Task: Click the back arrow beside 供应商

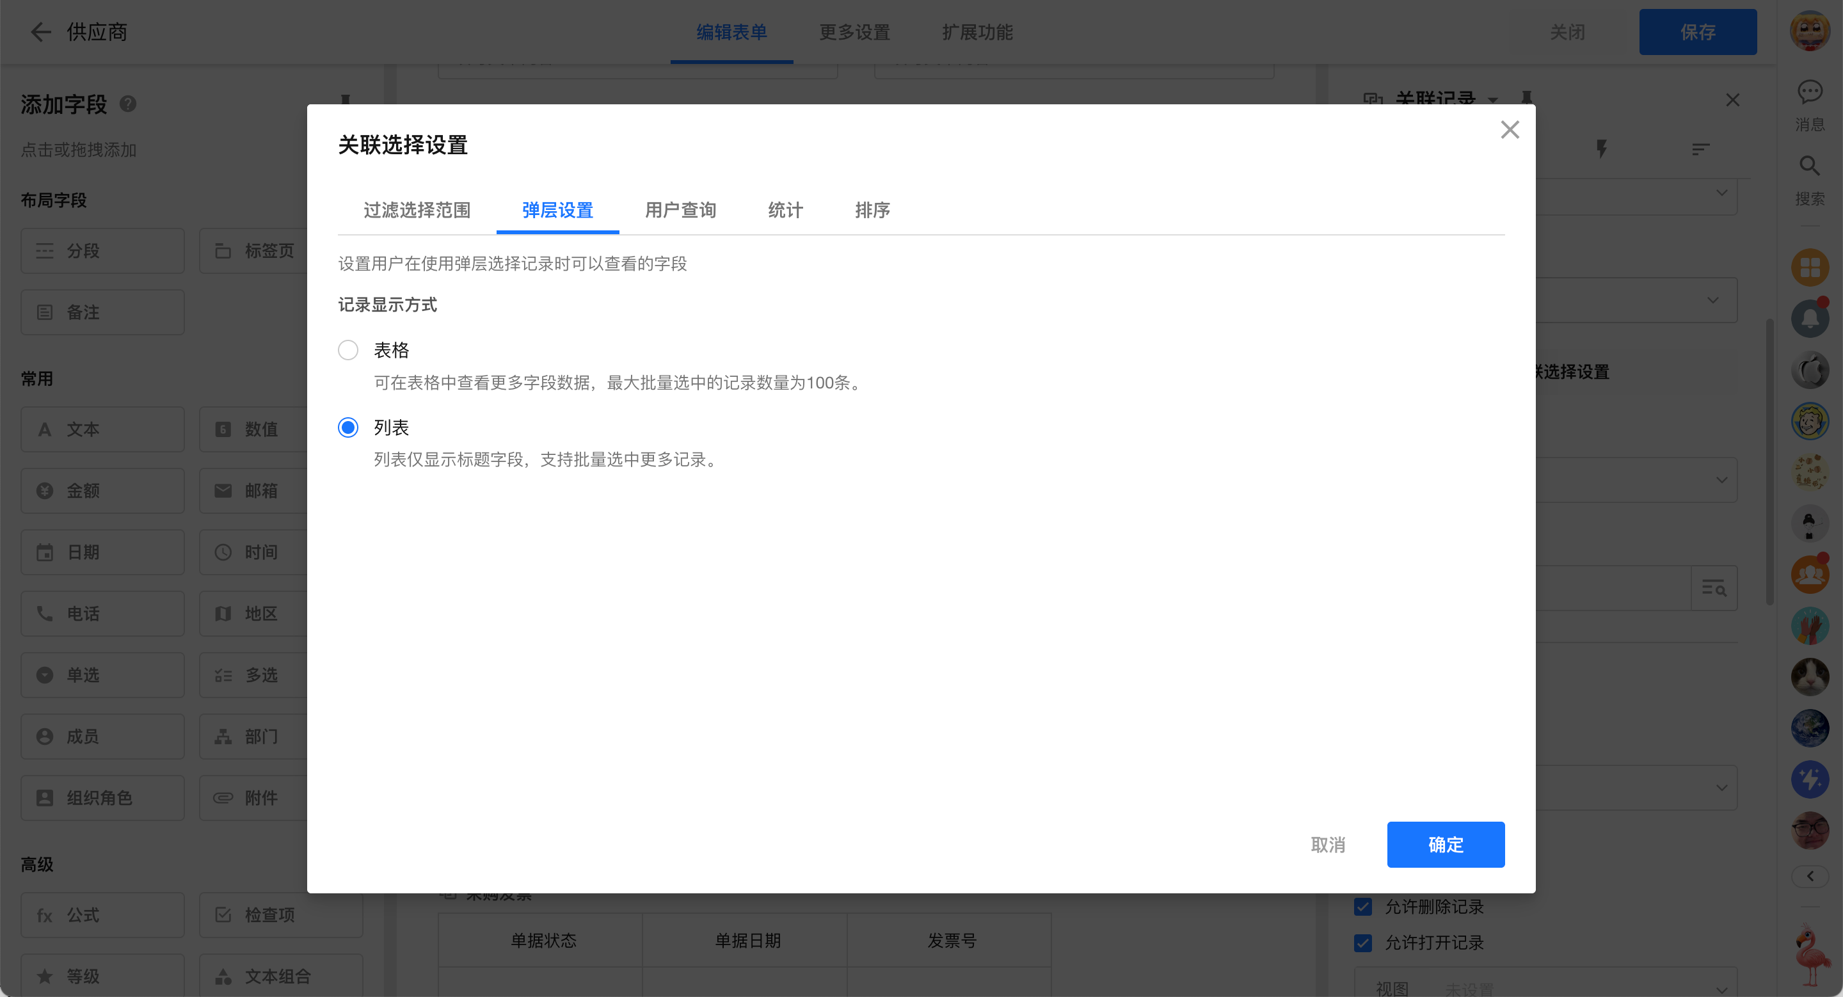Action: click(x=41, y=32)
